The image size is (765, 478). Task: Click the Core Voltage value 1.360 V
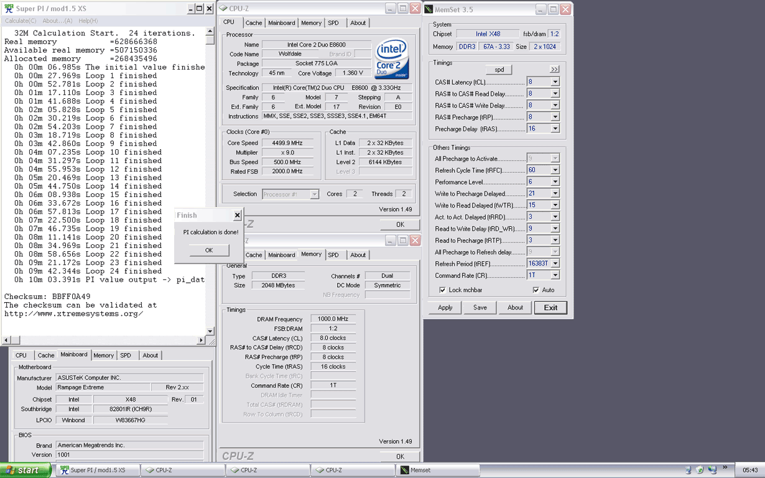tap(353, 73)
